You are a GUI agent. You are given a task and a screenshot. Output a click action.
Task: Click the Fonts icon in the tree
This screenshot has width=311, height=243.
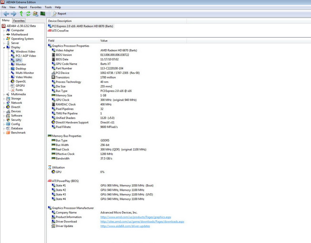(13, 90)
